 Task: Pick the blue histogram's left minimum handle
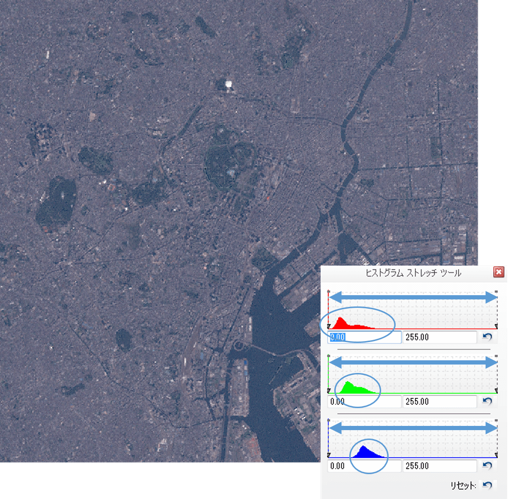[329, 455]
